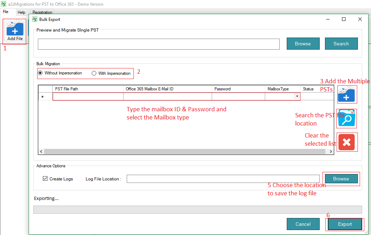The height and width of the screenshot is (235, 371).
Task: Select the Without Impersonation radio button
Action: pyautogui.click(x=40, y=73)
